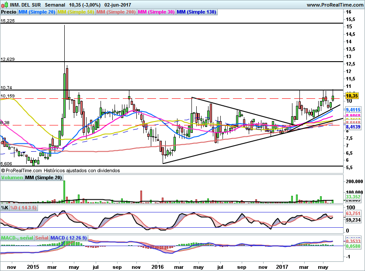Screen dimensions: 365x271
Task: Select the horizontal resistance line labeled 12,629
Action: pos(8,59)
